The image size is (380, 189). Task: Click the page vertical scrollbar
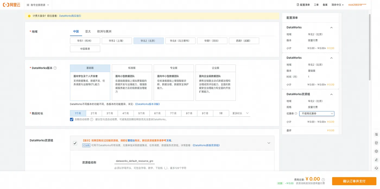pyautogui.click(x=369, y=47)
